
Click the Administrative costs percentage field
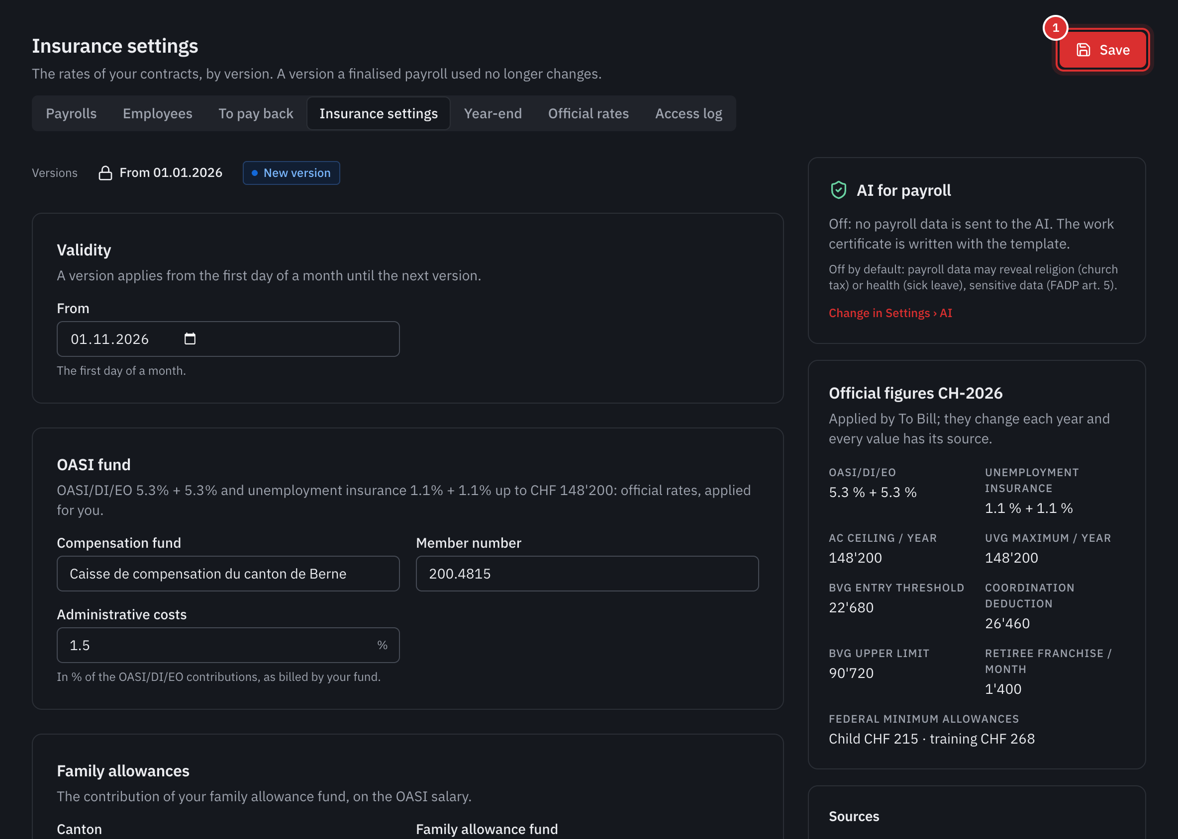click(x=228, y=645)
